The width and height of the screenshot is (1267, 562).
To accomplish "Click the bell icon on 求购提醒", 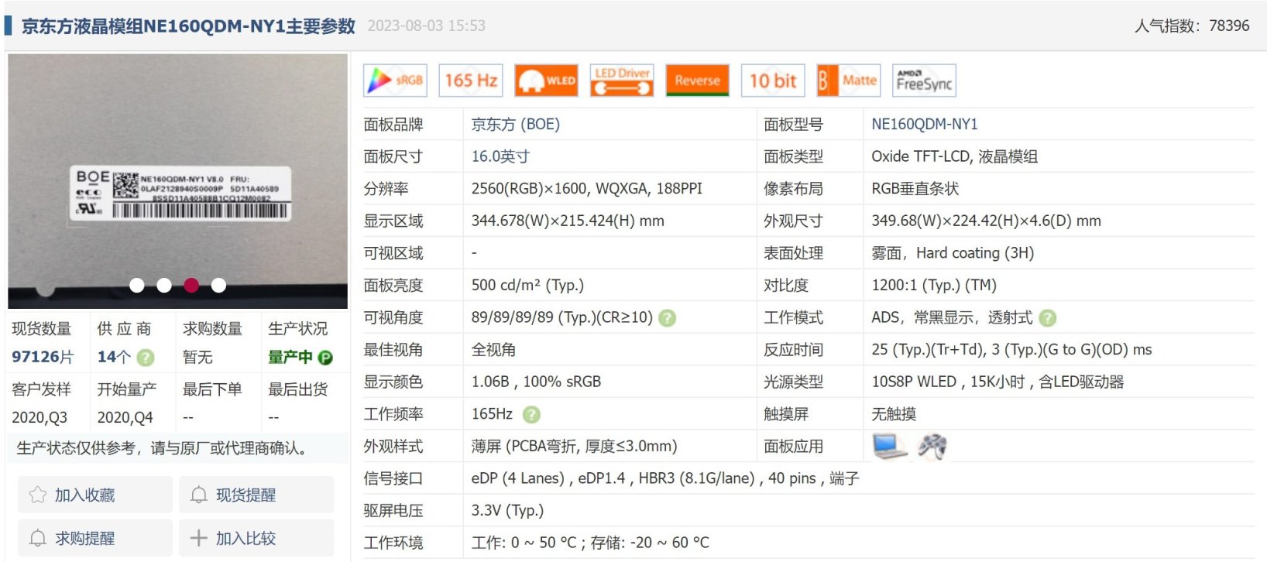I will tap(37, 538).
